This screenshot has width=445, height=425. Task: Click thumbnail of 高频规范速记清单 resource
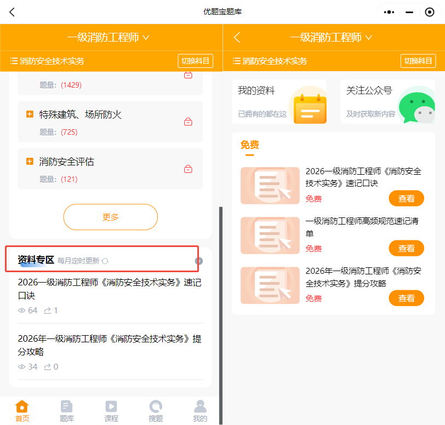(270, 236)
